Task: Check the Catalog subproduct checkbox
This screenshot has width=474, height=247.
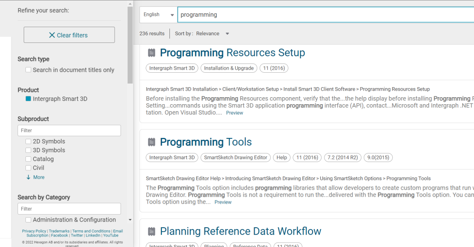Action: (x=28, y=159)
